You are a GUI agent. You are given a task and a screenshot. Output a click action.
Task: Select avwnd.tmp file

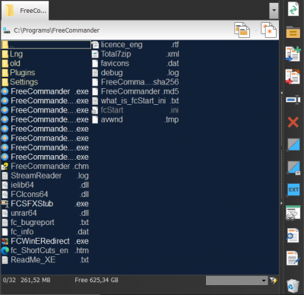coord(135,120)
